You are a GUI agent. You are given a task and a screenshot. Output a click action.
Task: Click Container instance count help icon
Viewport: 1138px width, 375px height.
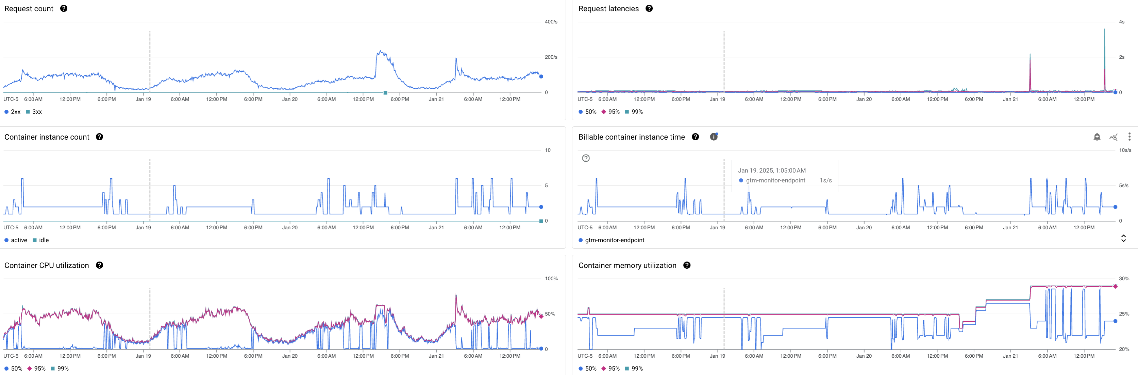click(99, 137)
